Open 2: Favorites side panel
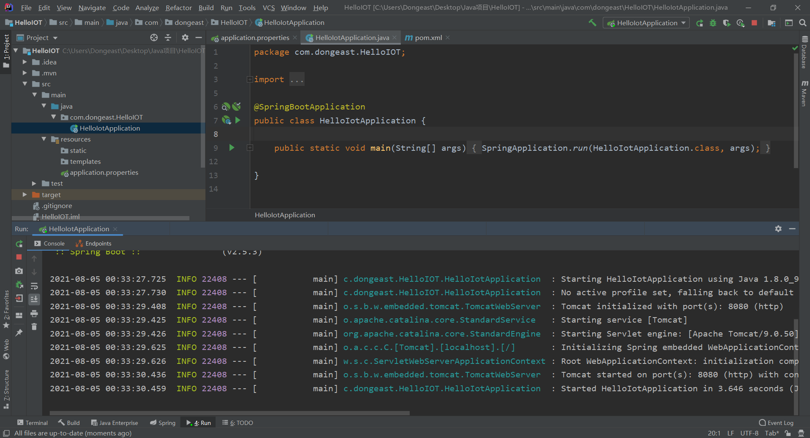This screenshot has height=438, width=810. pyautogui.click(x=6, y=310)
